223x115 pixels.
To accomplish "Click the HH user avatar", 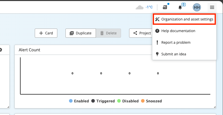I will pos(197,7).
